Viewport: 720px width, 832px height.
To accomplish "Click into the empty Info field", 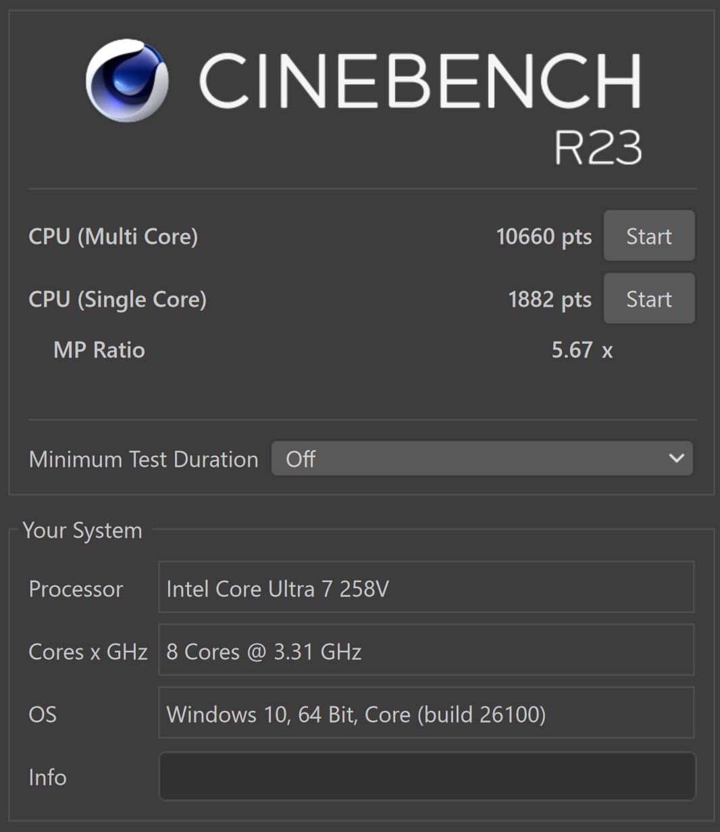I will pyautogui.click(x=427, y=777).
